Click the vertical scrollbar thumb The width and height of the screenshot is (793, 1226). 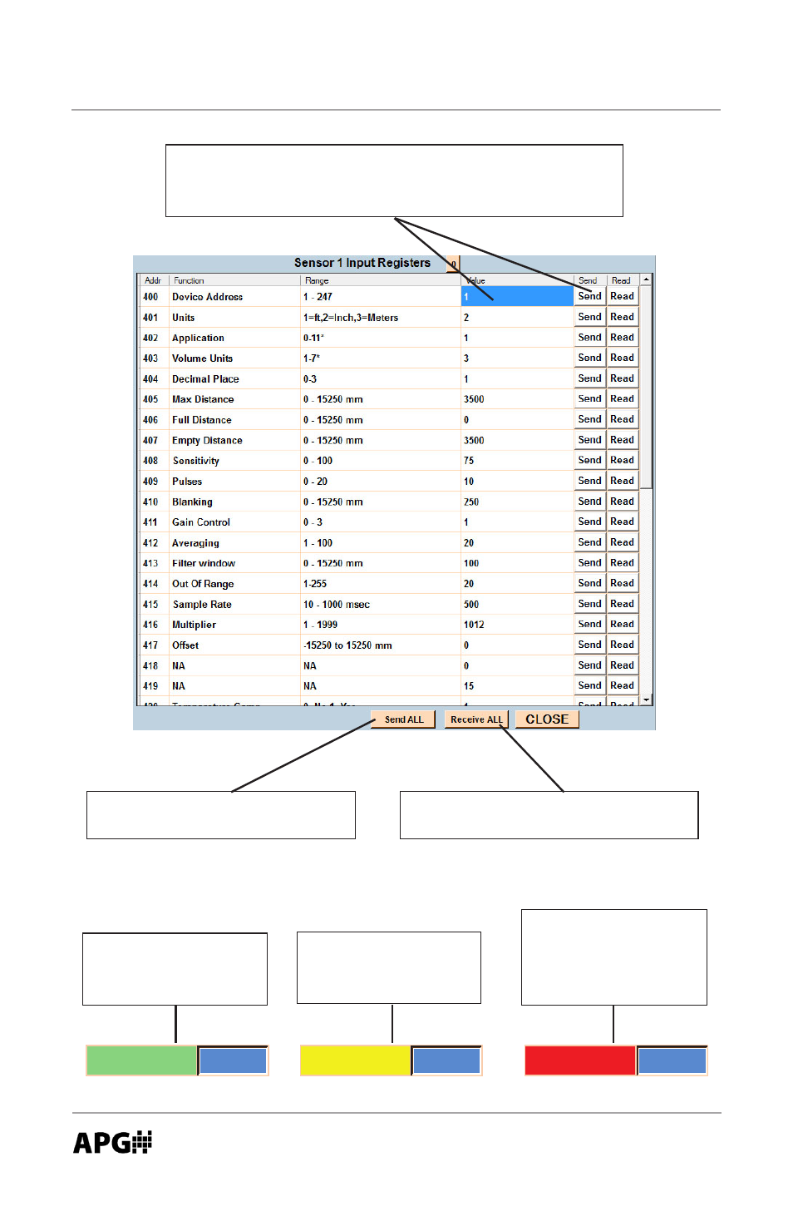click(646, 388)
